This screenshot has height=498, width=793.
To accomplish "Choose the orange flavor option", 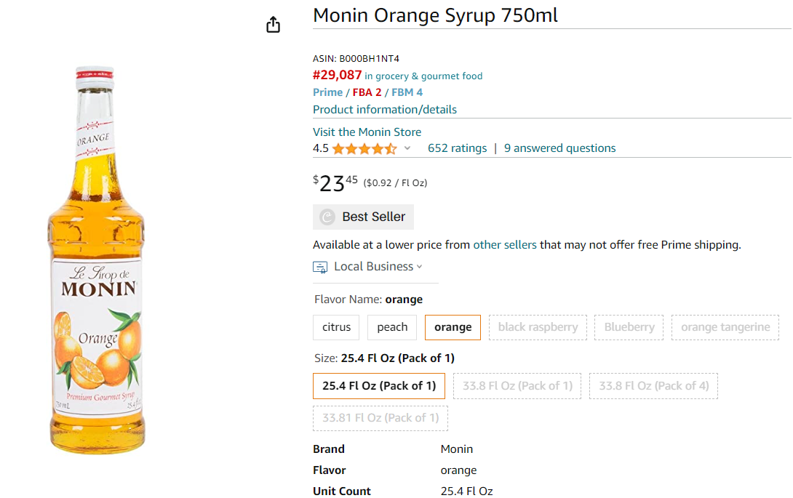I will coord(453,327).
